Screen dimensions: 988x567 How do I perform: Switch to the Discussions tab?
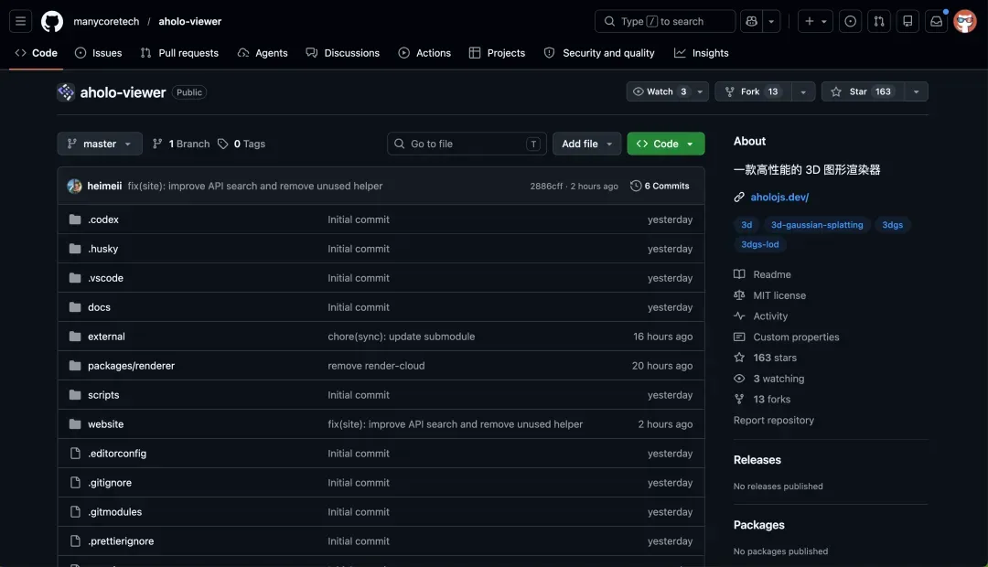click(343, 53)
